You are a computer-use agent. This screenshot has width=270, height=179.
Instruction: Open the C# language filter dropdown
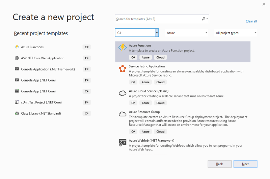coord(157,33)
